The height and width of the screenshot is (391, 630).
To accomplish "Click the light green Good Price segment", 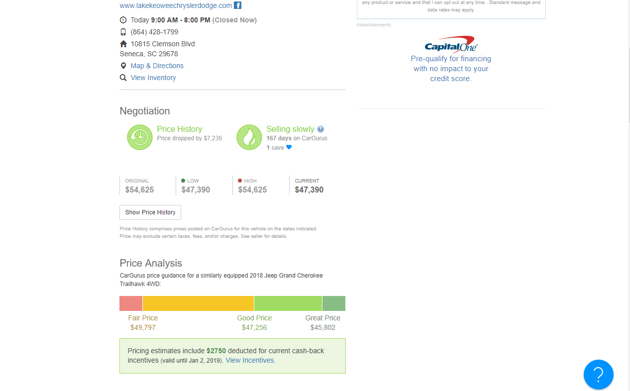I will tap(288, 303).
